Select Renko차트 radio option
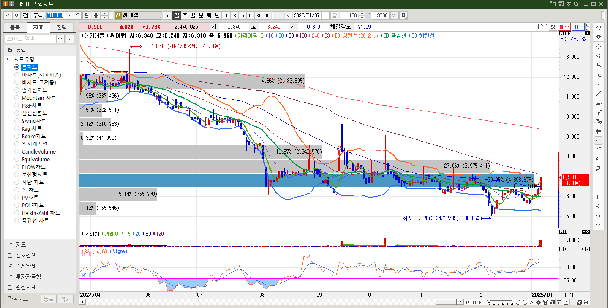The width and height of the screenshot is (608, 308). point(17,136)
